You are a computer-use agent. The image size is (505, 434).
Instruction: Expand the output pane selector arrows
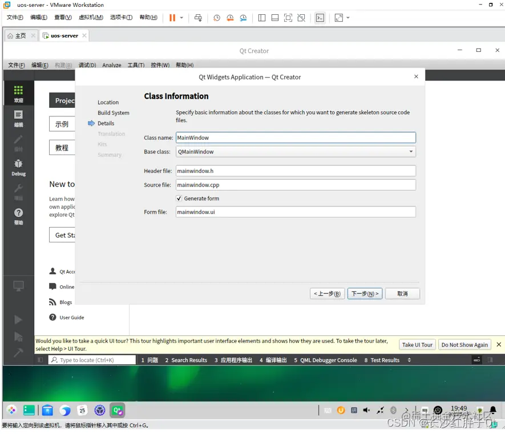409,360
